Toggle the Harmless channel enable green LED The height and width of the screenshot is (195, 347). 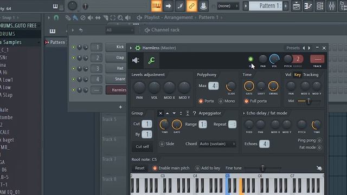pos(250,59)
